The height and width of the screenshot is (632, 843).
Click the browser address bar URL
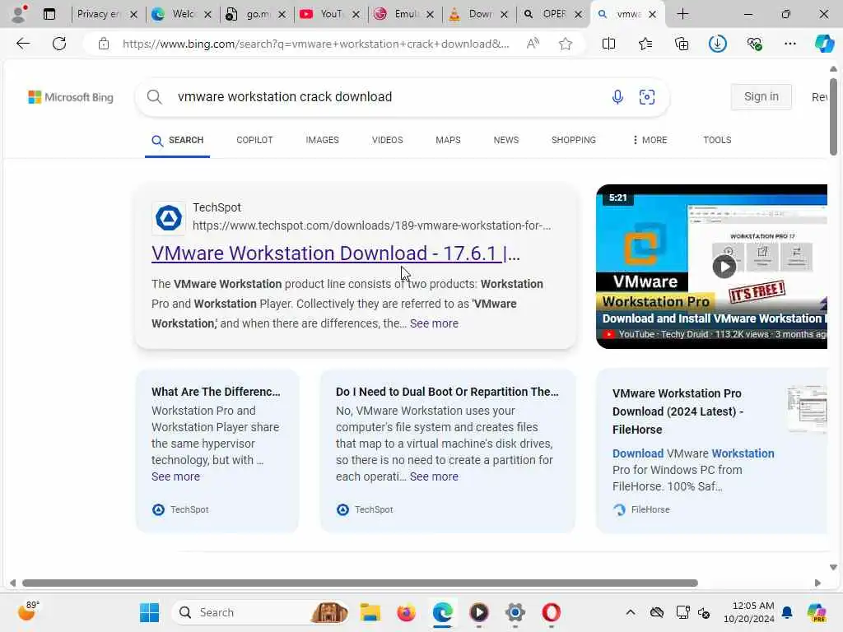point(315,44)
